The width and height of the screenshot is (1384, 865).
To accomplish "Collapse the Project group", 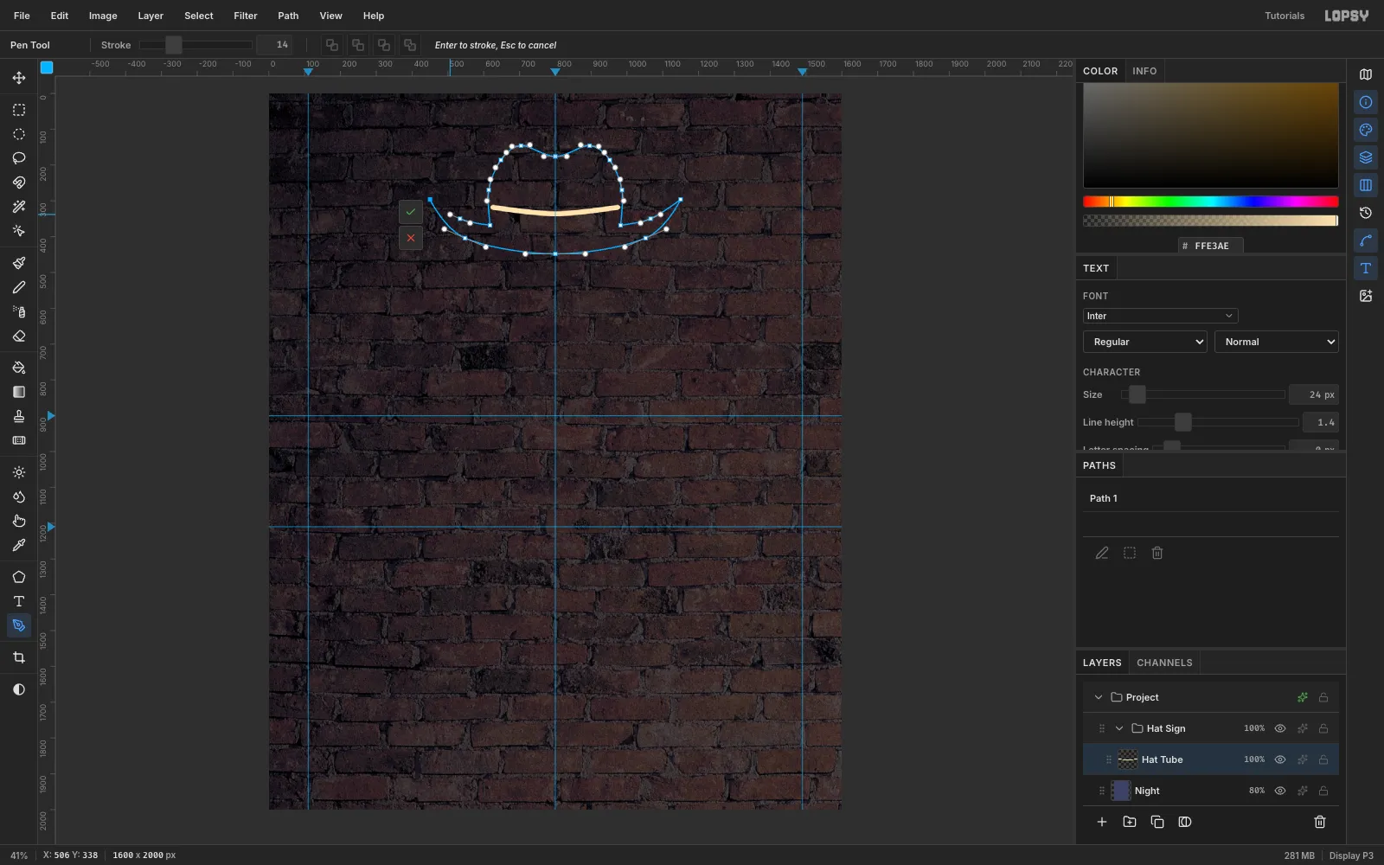I will [1099, 697].
